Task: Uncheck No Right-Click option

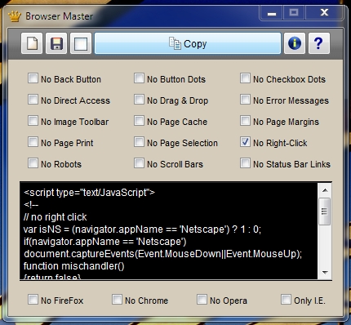Action: tap(245, 142)
